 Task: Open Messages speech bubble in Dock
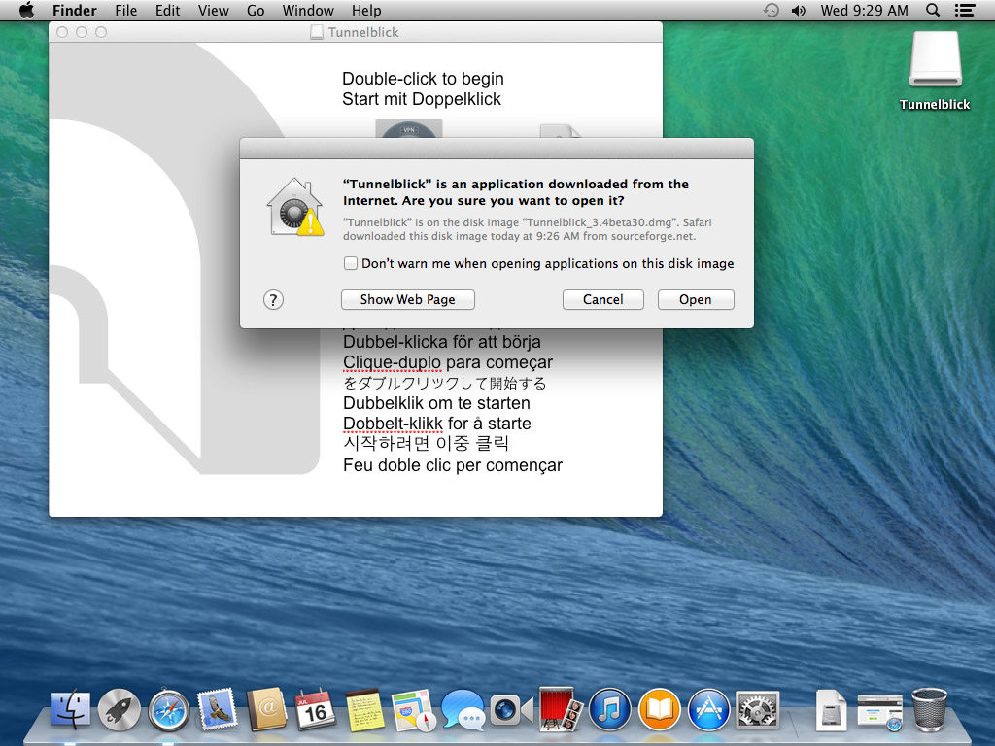(x=463, y=709)
